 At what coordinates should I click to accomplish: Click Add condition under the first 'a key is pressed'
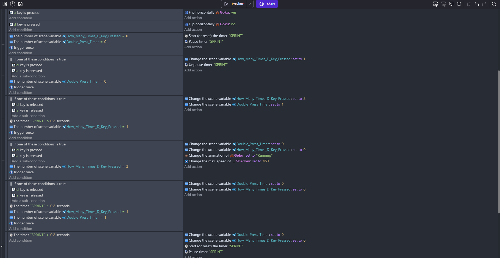click(21, 18)
